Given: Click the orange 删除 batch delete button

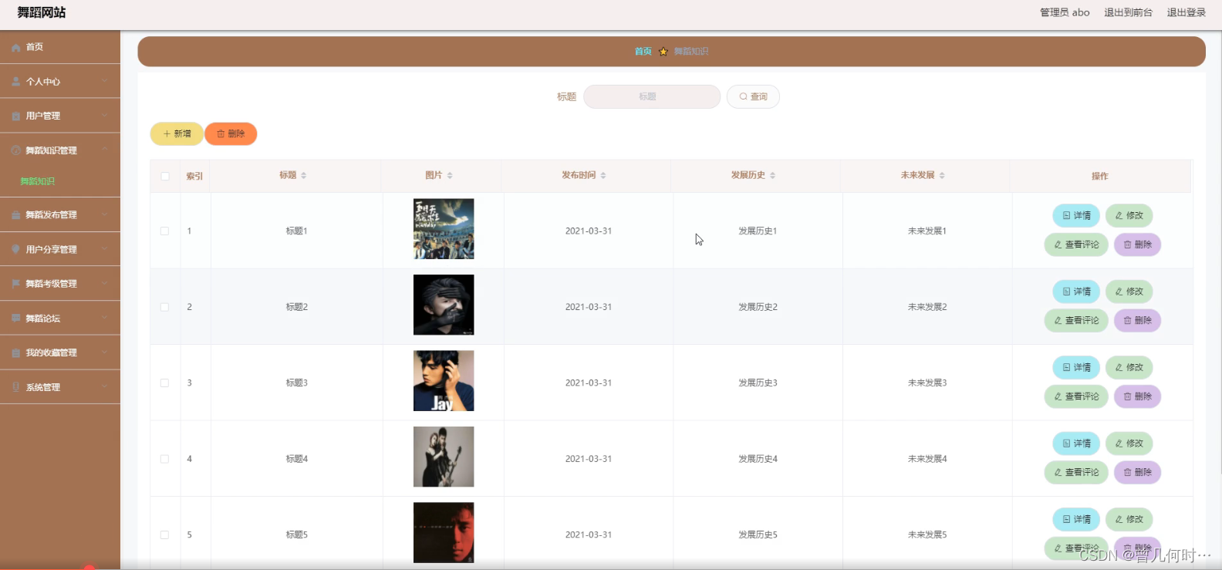Looking at the screenshot, I should [x=231, y=134].
